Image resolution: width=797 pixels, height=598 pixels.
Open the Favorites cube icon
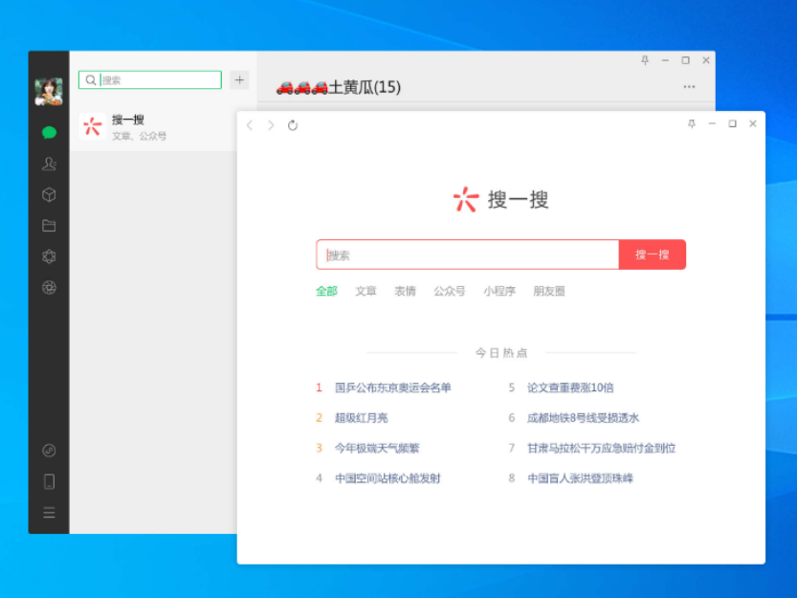49,195
